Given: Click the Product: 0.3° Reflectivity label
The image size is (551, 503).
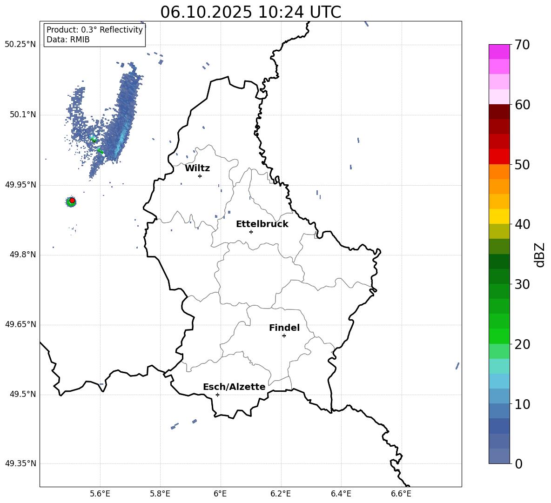Looking at the screenshot, I should pyautogui.click(x=94, y=29).
